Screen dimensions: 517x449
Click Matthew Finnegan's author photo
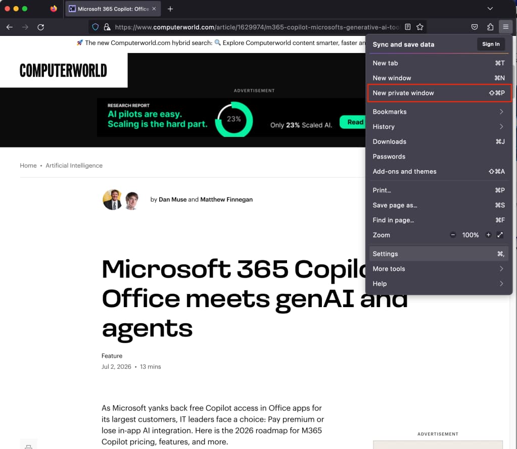coord(131,201)
